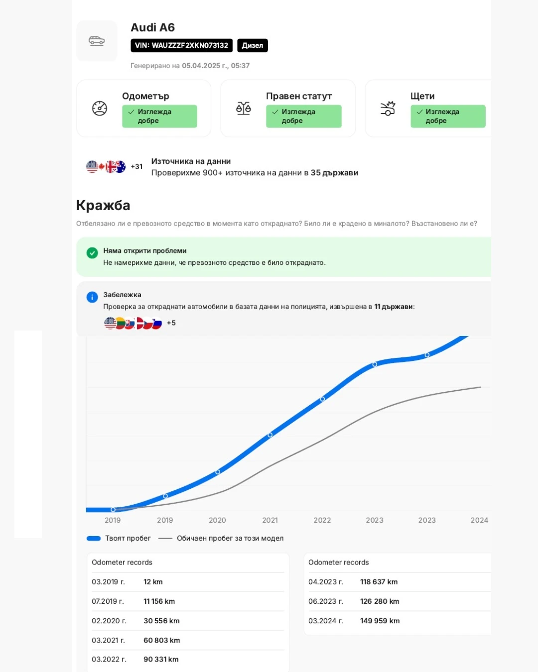Click the legal status scales icon
This screenshot has height=672, width=538.
point(244,108)
